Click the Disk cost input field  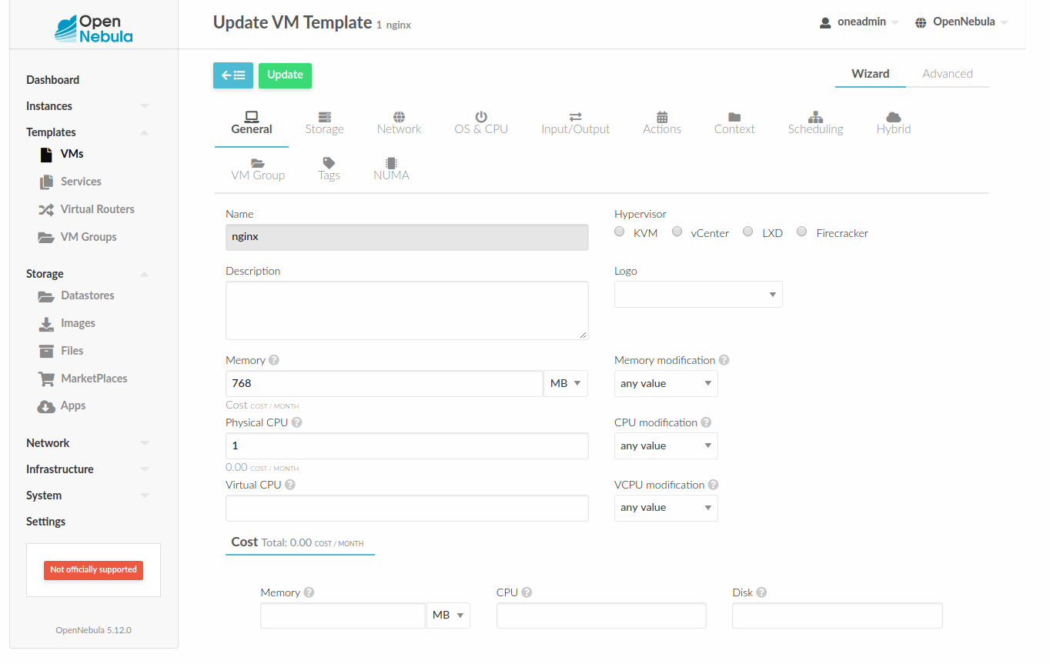click(x=838, y=616)
